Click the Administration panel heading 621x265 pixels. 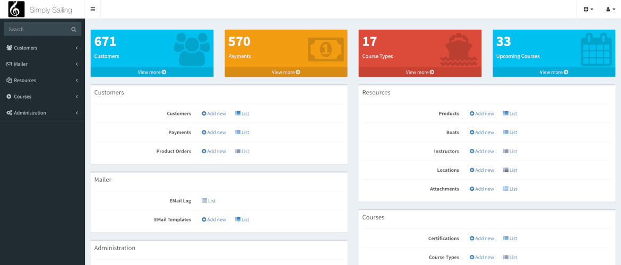tap(115, 248)
